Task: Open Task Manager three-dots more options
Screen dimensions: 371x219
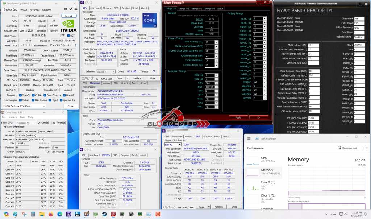Action: [x=365, y=148]
